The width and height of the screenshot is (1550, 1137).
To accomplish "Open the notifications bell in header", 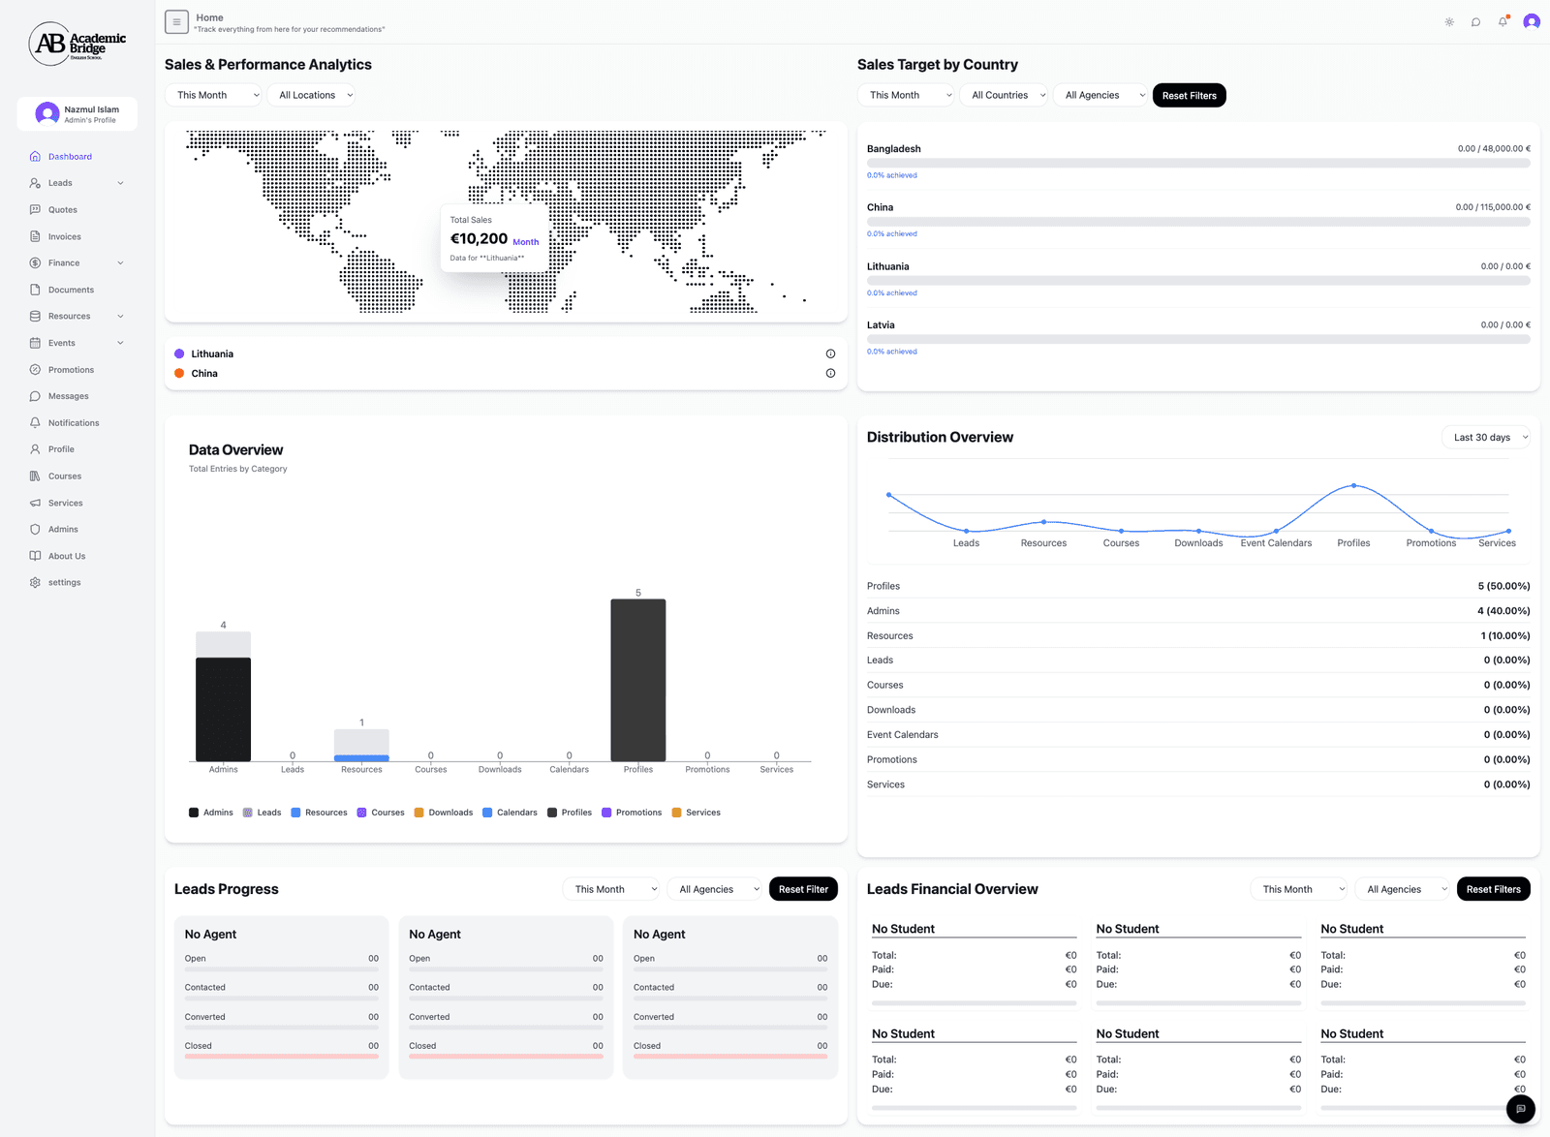I will [x=1503, y=22].
